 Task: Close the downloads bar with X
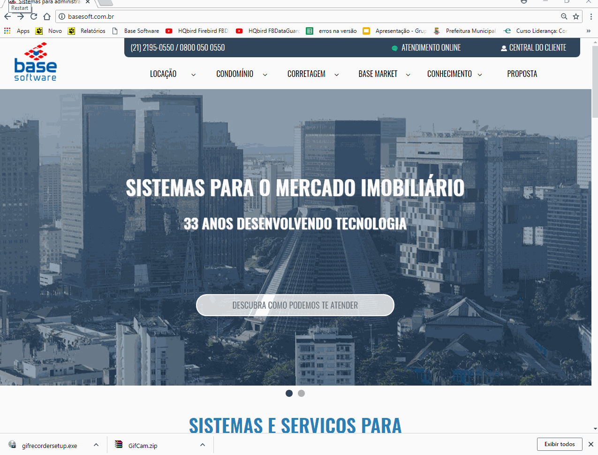pyautogui.click(x=591, y=444)
